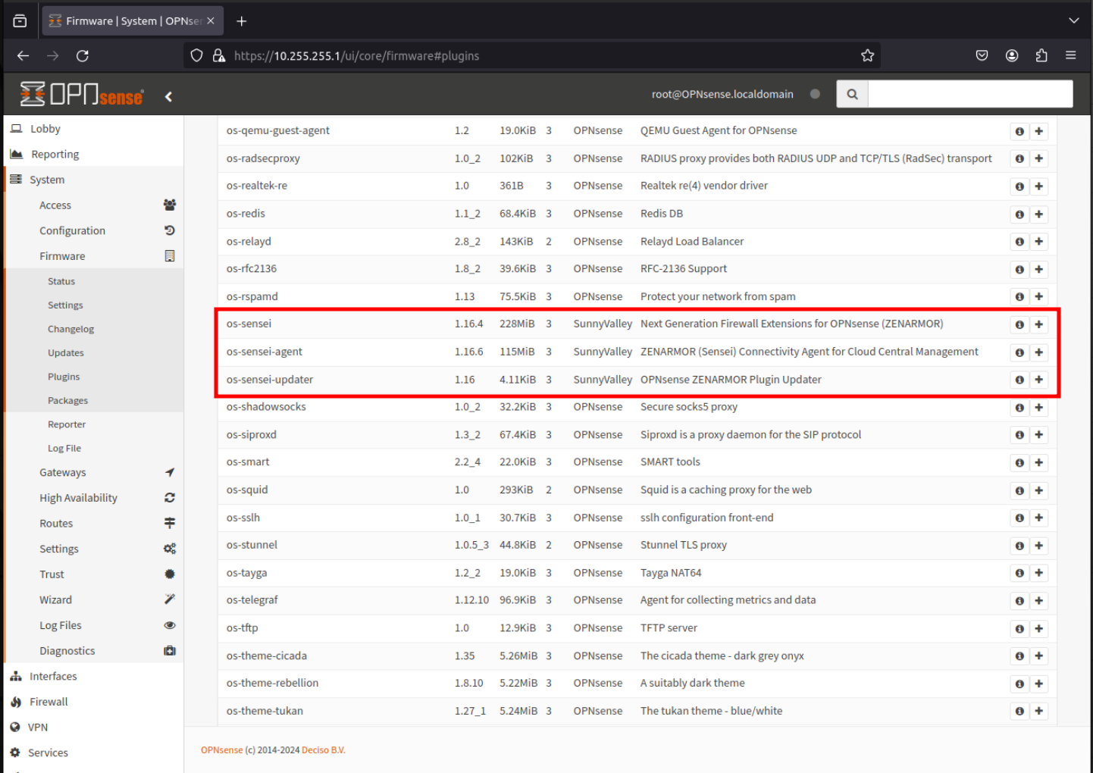Show info for os-telegraf plugin
1093x773 pixels.
(x=1019, y=601)
